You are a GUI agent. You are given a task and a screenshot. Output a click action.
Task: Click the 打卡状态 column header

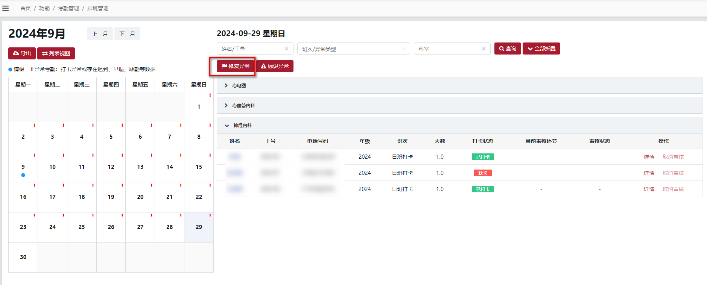click(483, 141)
